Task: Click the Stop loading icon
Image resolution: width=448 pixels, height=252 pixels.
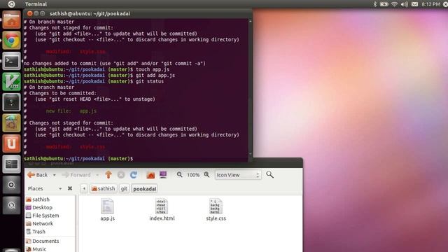Action: point(121,174)
